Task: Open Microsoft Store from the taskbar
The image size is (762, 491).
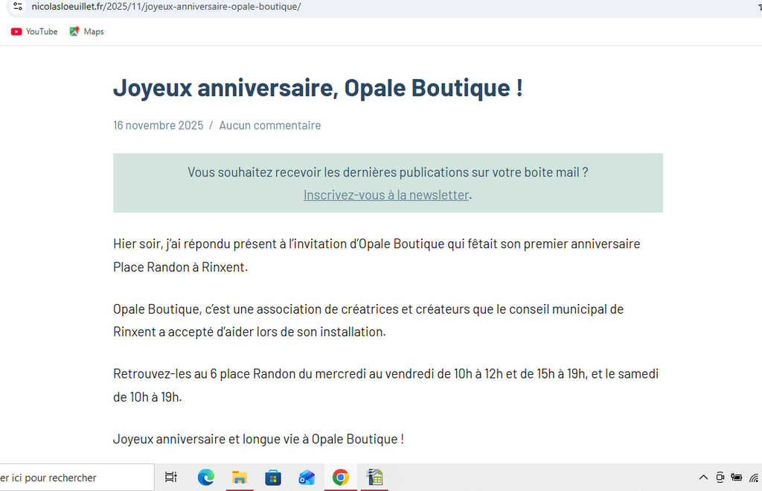Action: pyautogui.click(x=273, y=478)
